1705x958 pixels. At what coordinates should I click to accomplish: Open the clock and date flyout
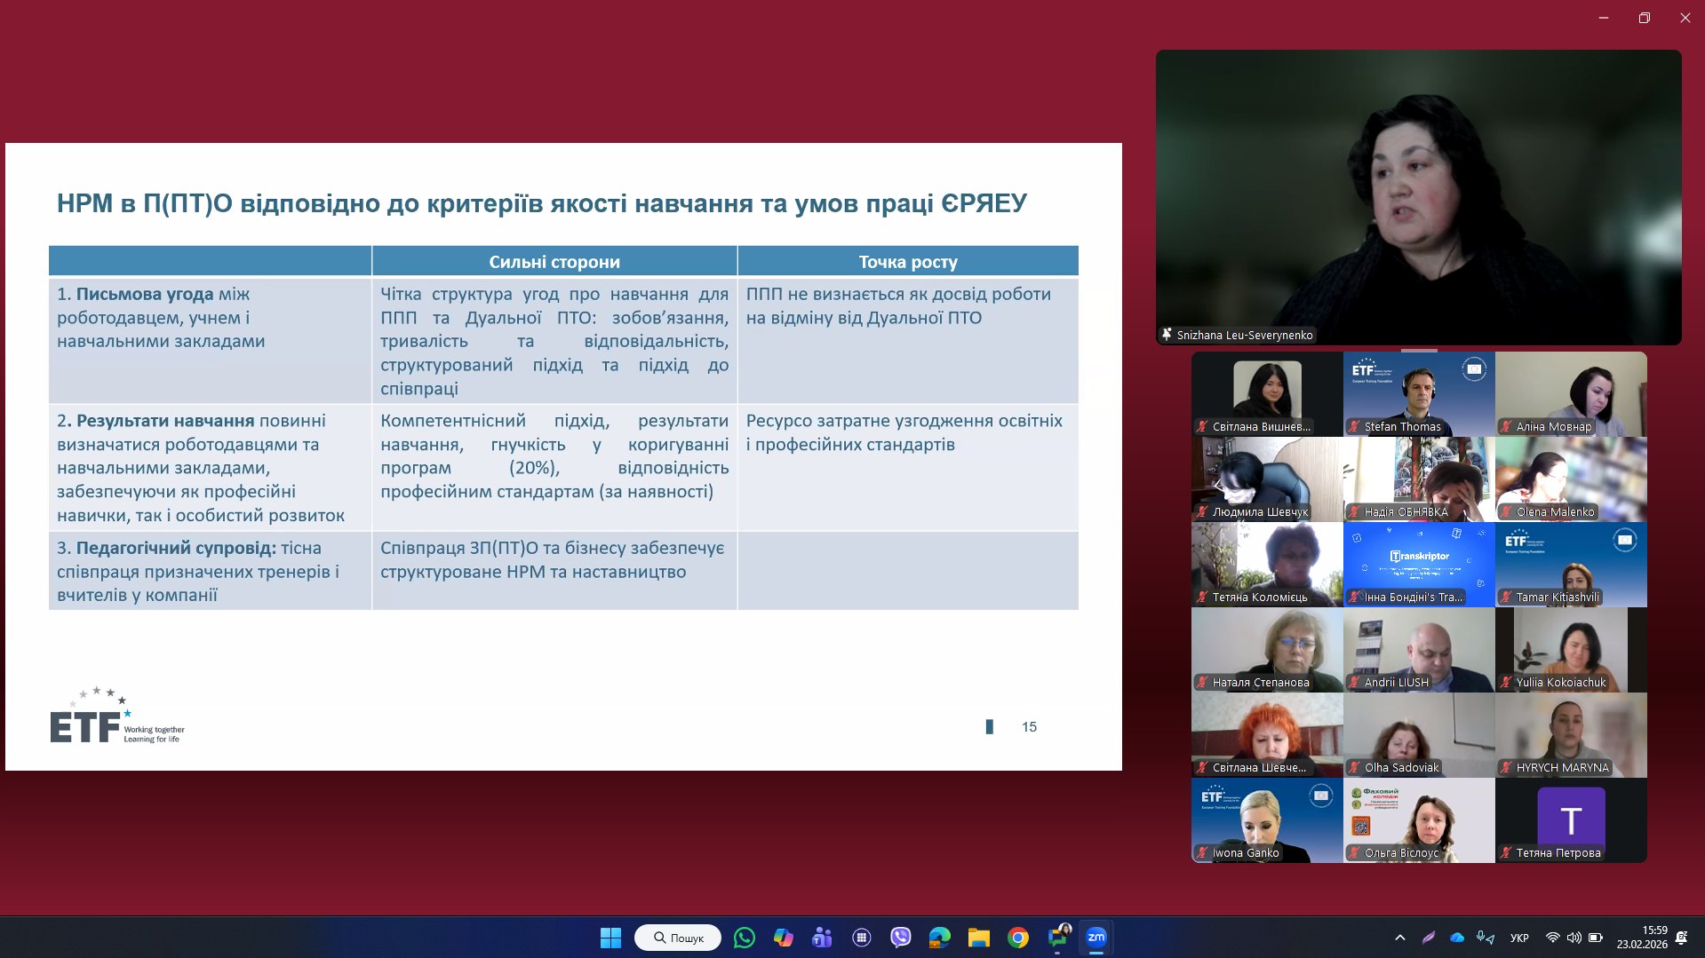click(1642, 938)
